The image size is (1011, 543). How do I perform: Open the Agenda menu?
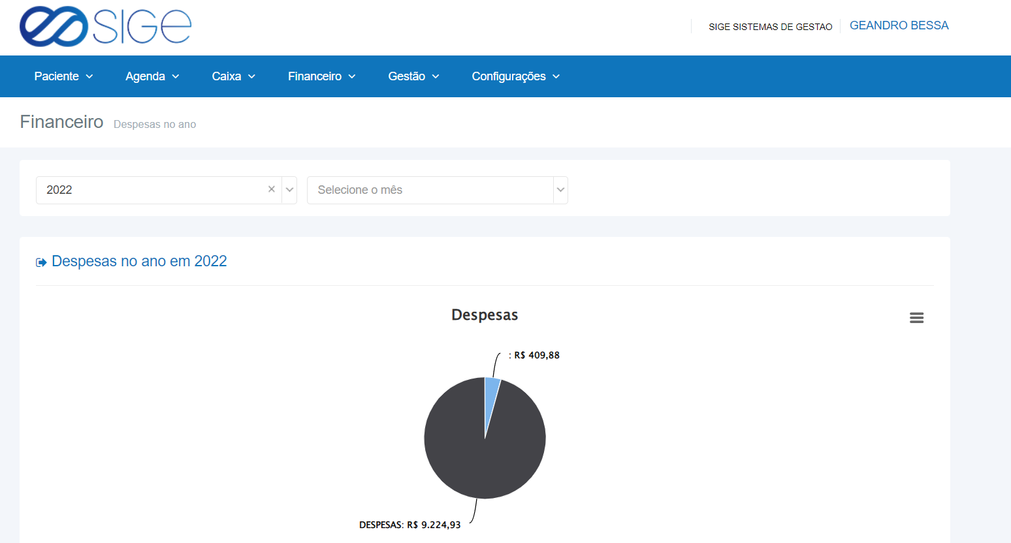(152, 76)
